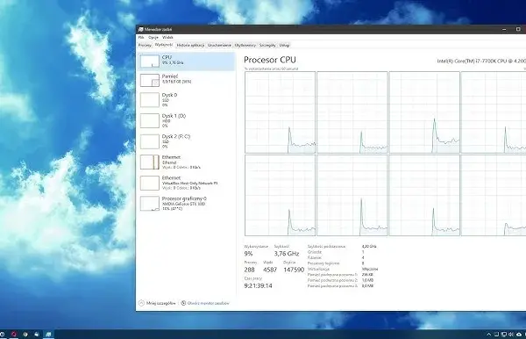Click the Szybkość podstawowa label
This screenshot has width=526, height=339.
pyautogui.click(x=326, y=246)
